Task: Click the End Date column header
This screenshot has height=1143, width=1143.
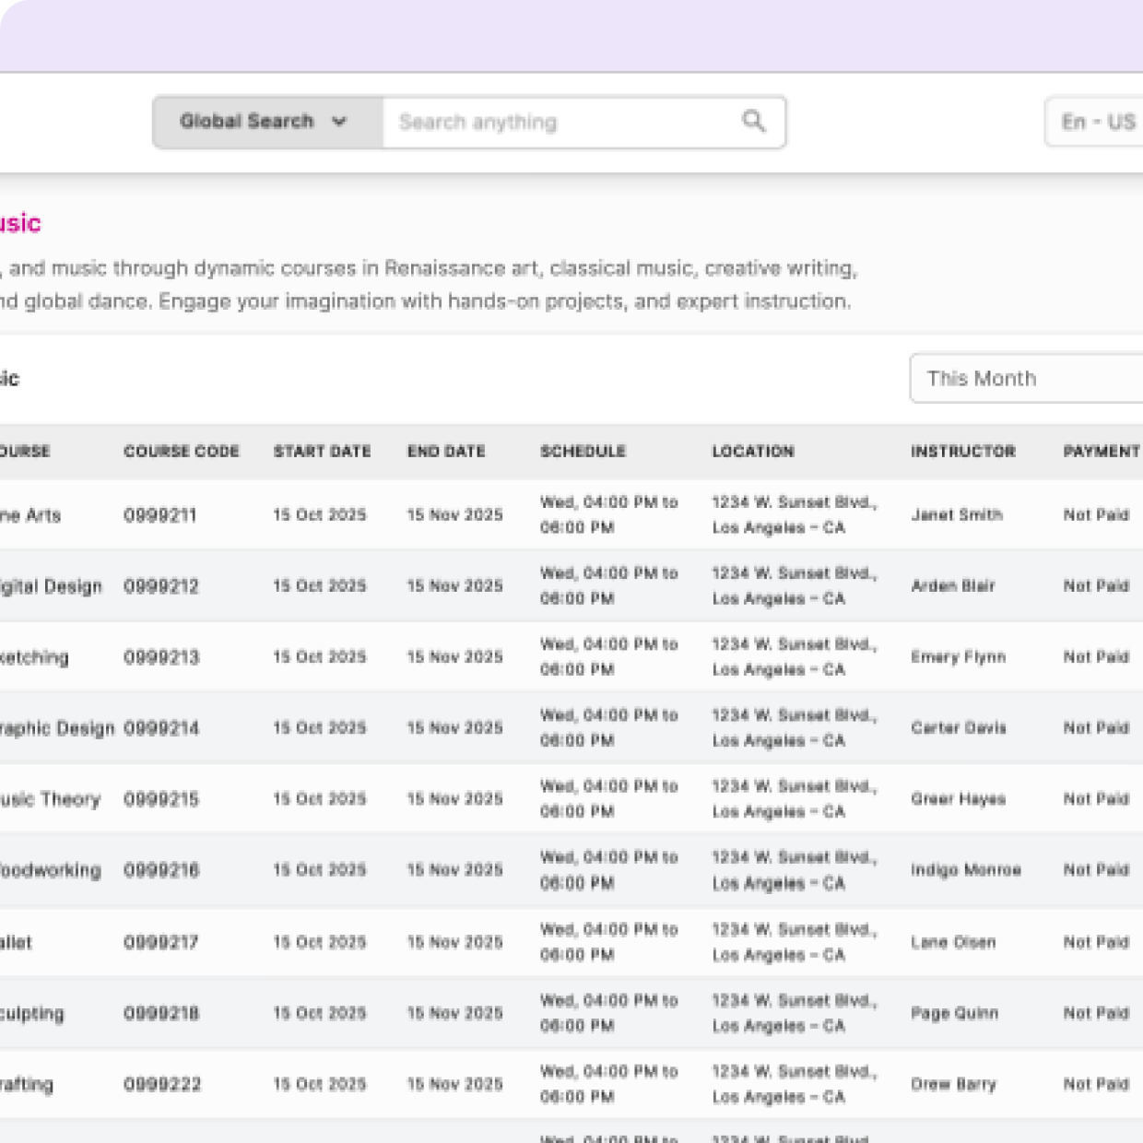Action: click(x=446, y=452)
